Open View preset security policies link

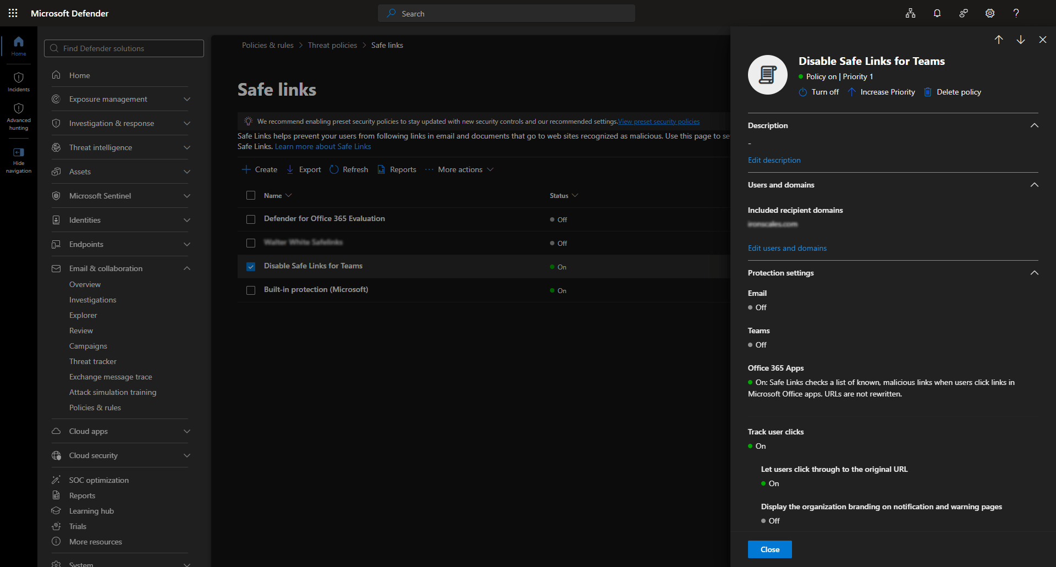click(x=659, y=122)
